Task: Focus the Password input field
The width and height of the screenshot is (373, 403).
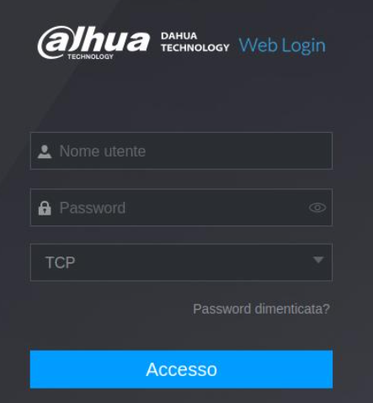Action: [181, 207]
